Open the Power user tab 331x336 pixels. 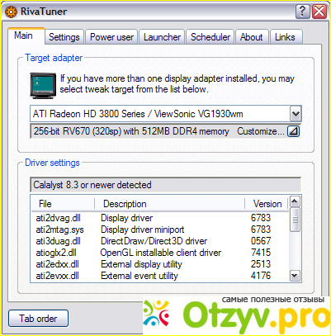click(111, 37)
